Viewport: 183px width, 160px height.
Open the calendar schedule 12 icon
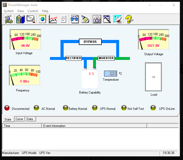[x=97, y=19]
